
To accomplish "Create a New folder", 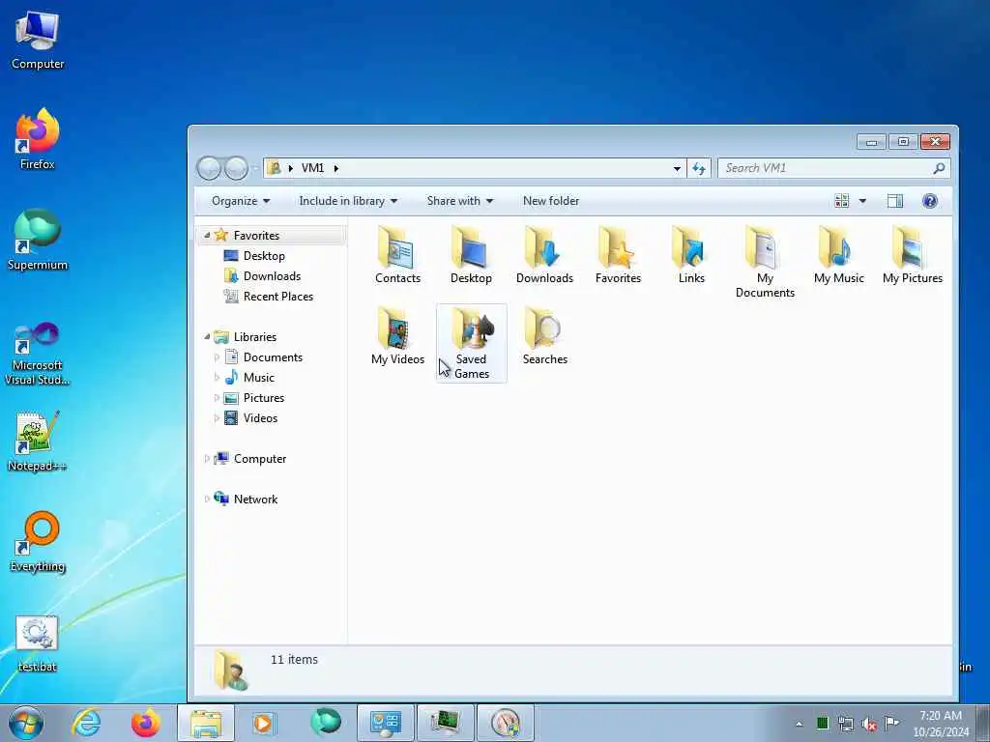I will point(550,201).
